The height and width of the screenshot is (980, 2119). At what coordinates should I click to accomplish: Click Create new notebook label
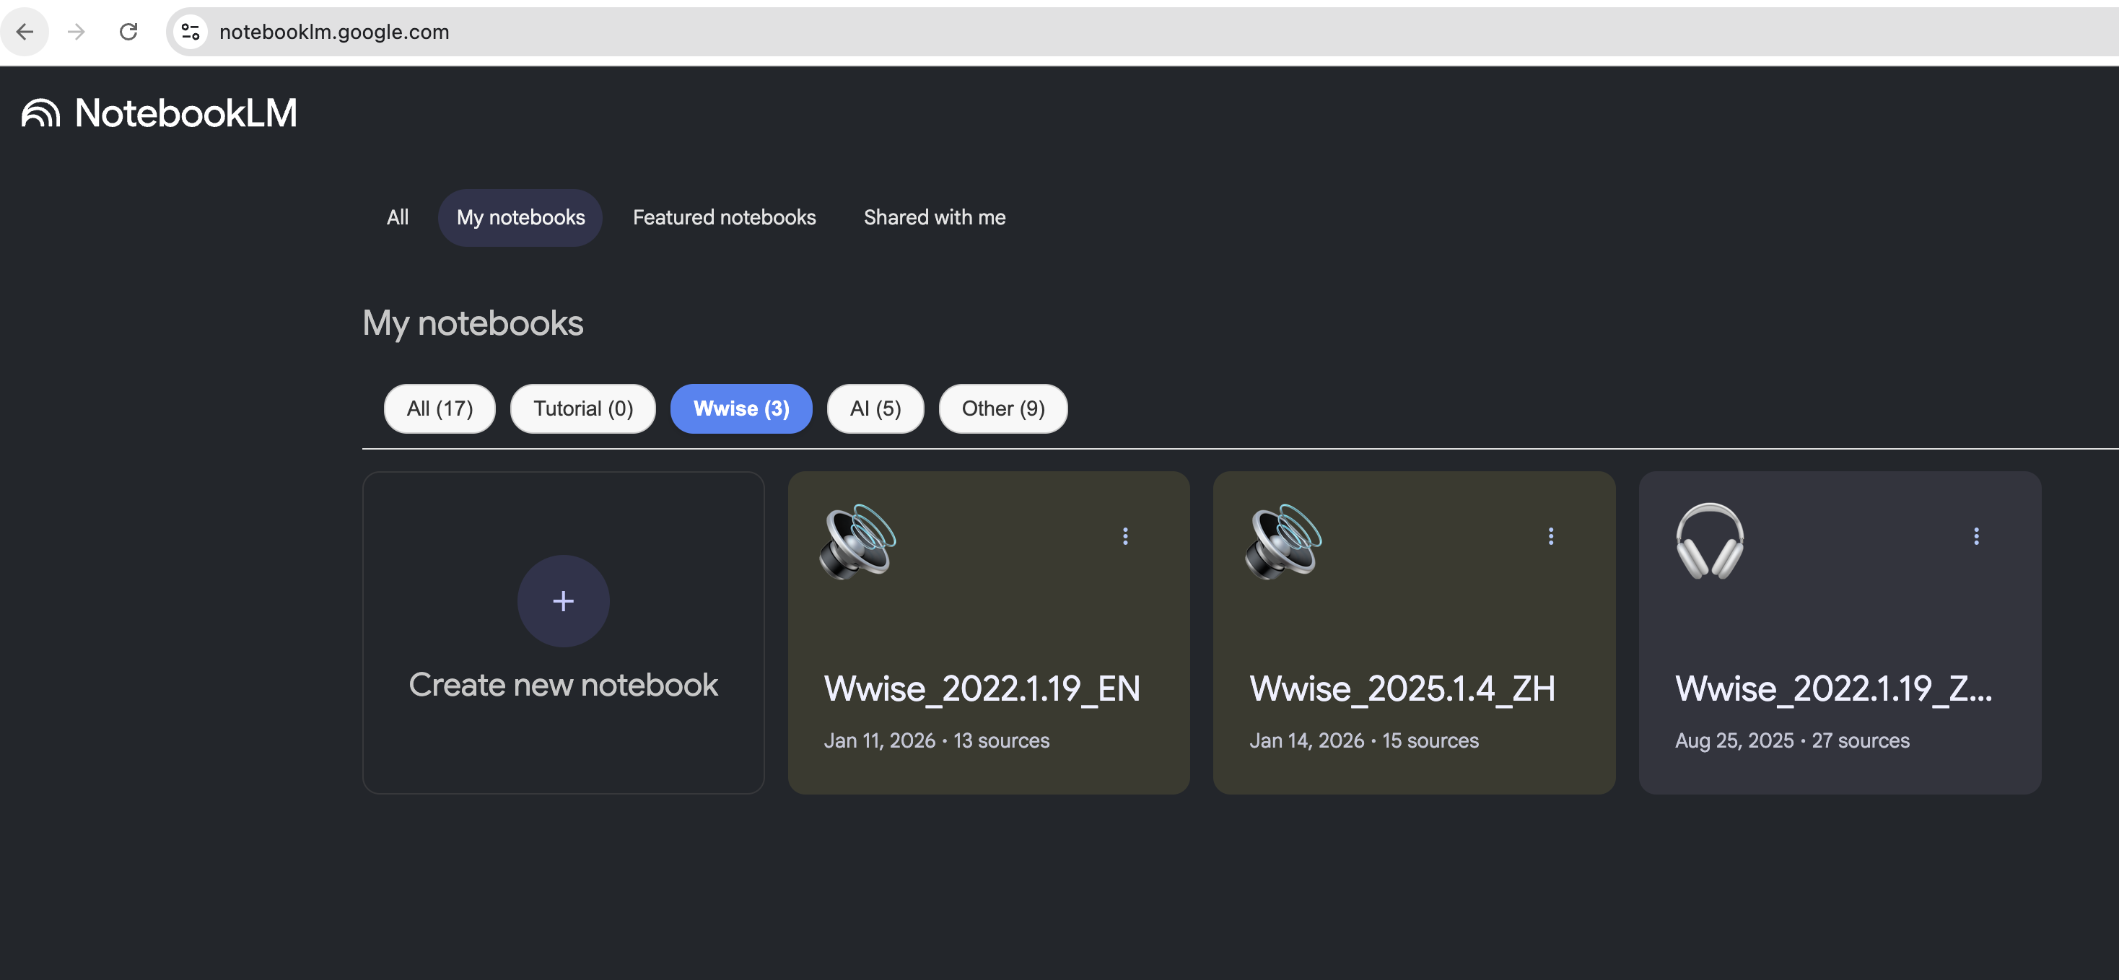pos(563,685)
